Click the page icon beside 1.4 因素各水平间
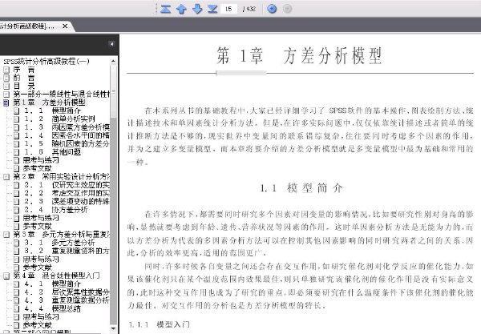The image size is (481, 334). click(x=17, y=135)
